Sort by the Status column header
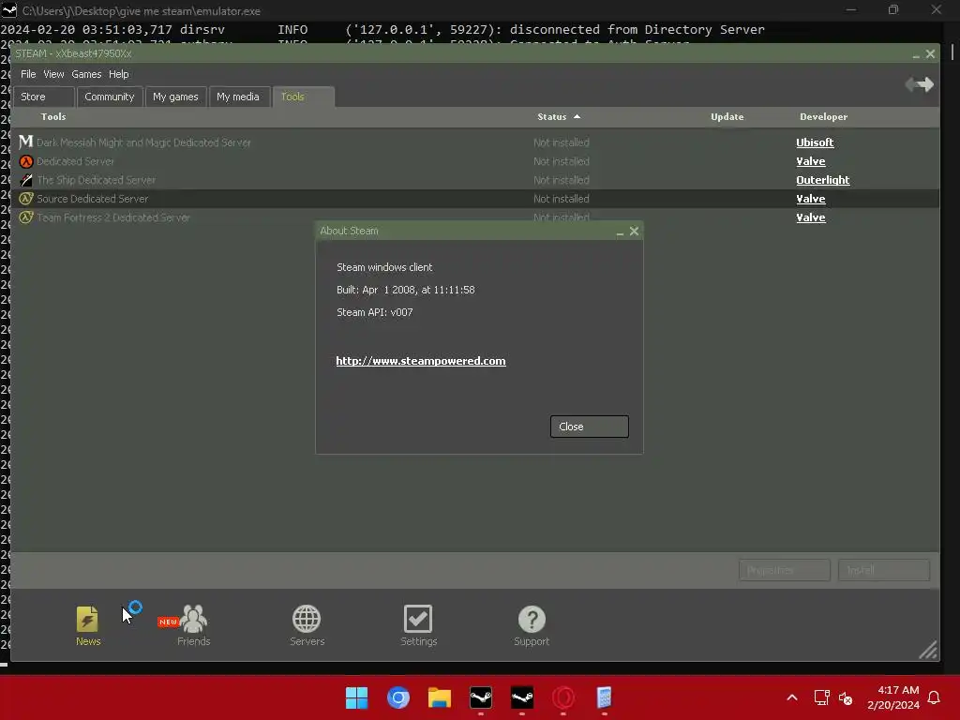 point(559,117)
